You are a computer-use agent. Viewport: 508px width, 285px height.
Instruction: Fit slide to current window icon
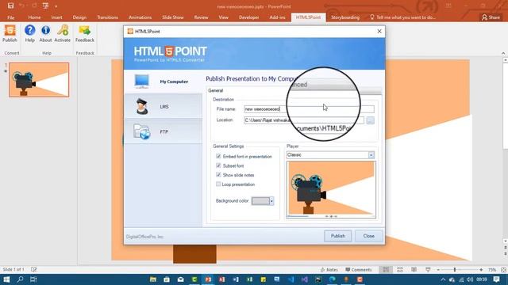(503, 269)
